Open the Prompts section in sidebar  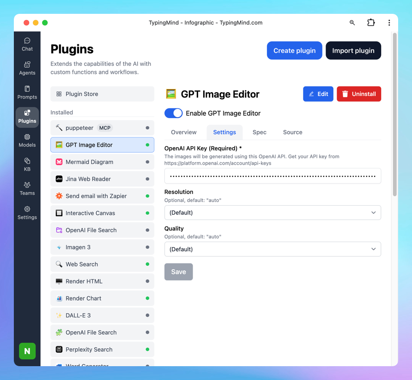click(x=27, y=93)
